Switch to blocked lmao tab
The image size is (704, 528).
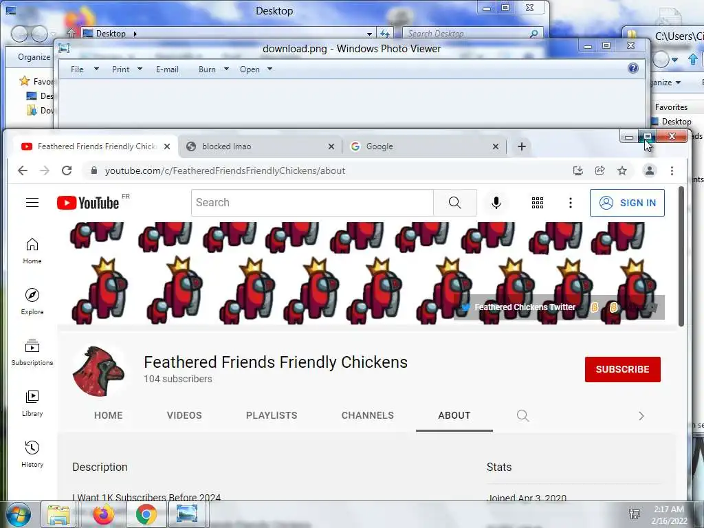tap(261, 146)
